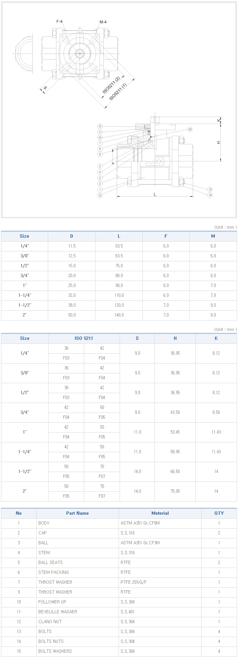
Task: Select the ISO 5211 column header
Action: (x=84, y=338)
